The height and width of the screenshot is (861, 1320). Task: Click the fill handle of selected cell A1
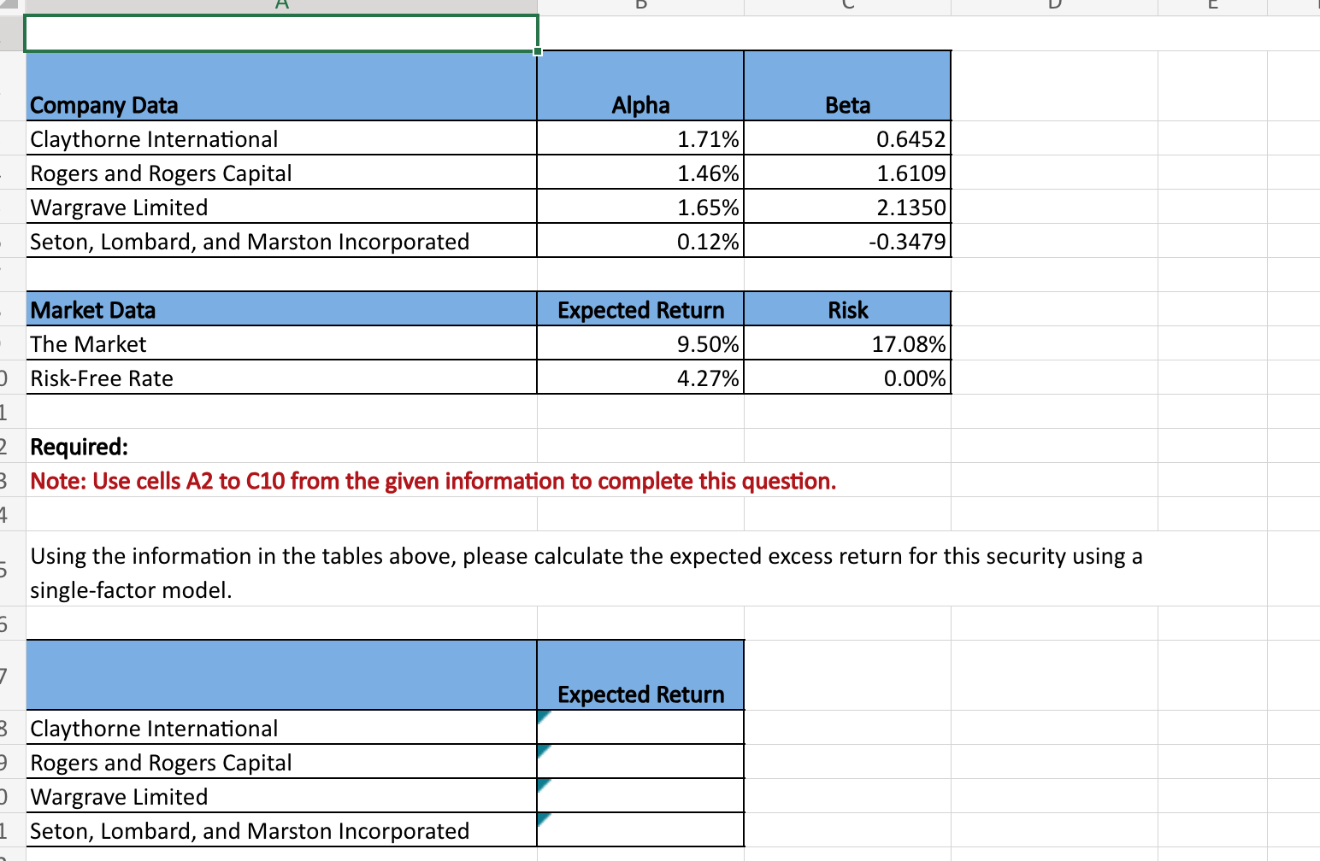click(x=538, y=53)
